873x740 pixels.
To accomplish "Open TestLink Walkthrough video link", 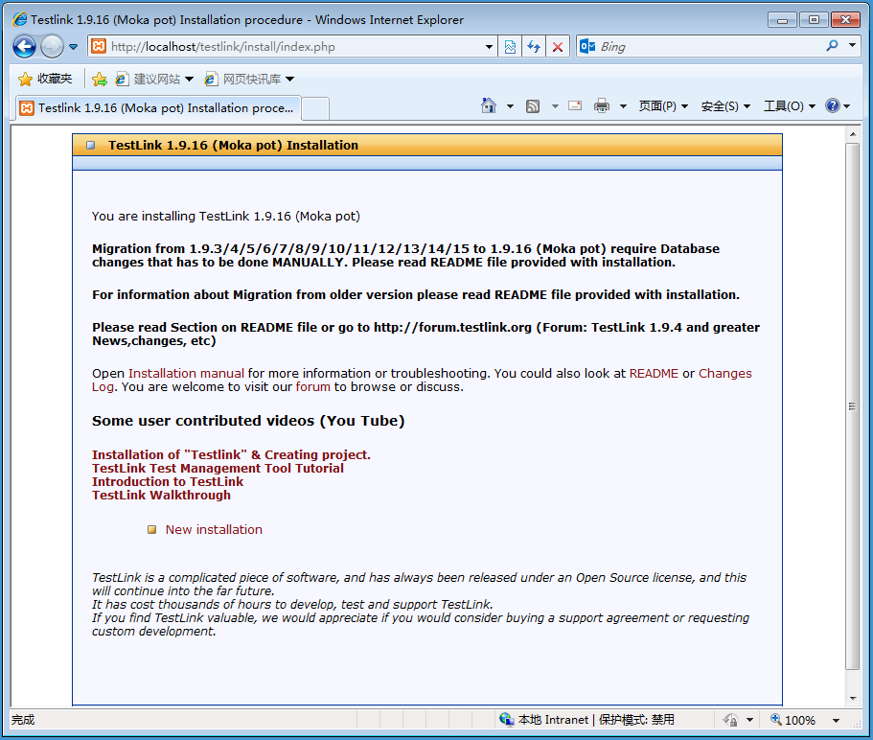I will 161,495.
